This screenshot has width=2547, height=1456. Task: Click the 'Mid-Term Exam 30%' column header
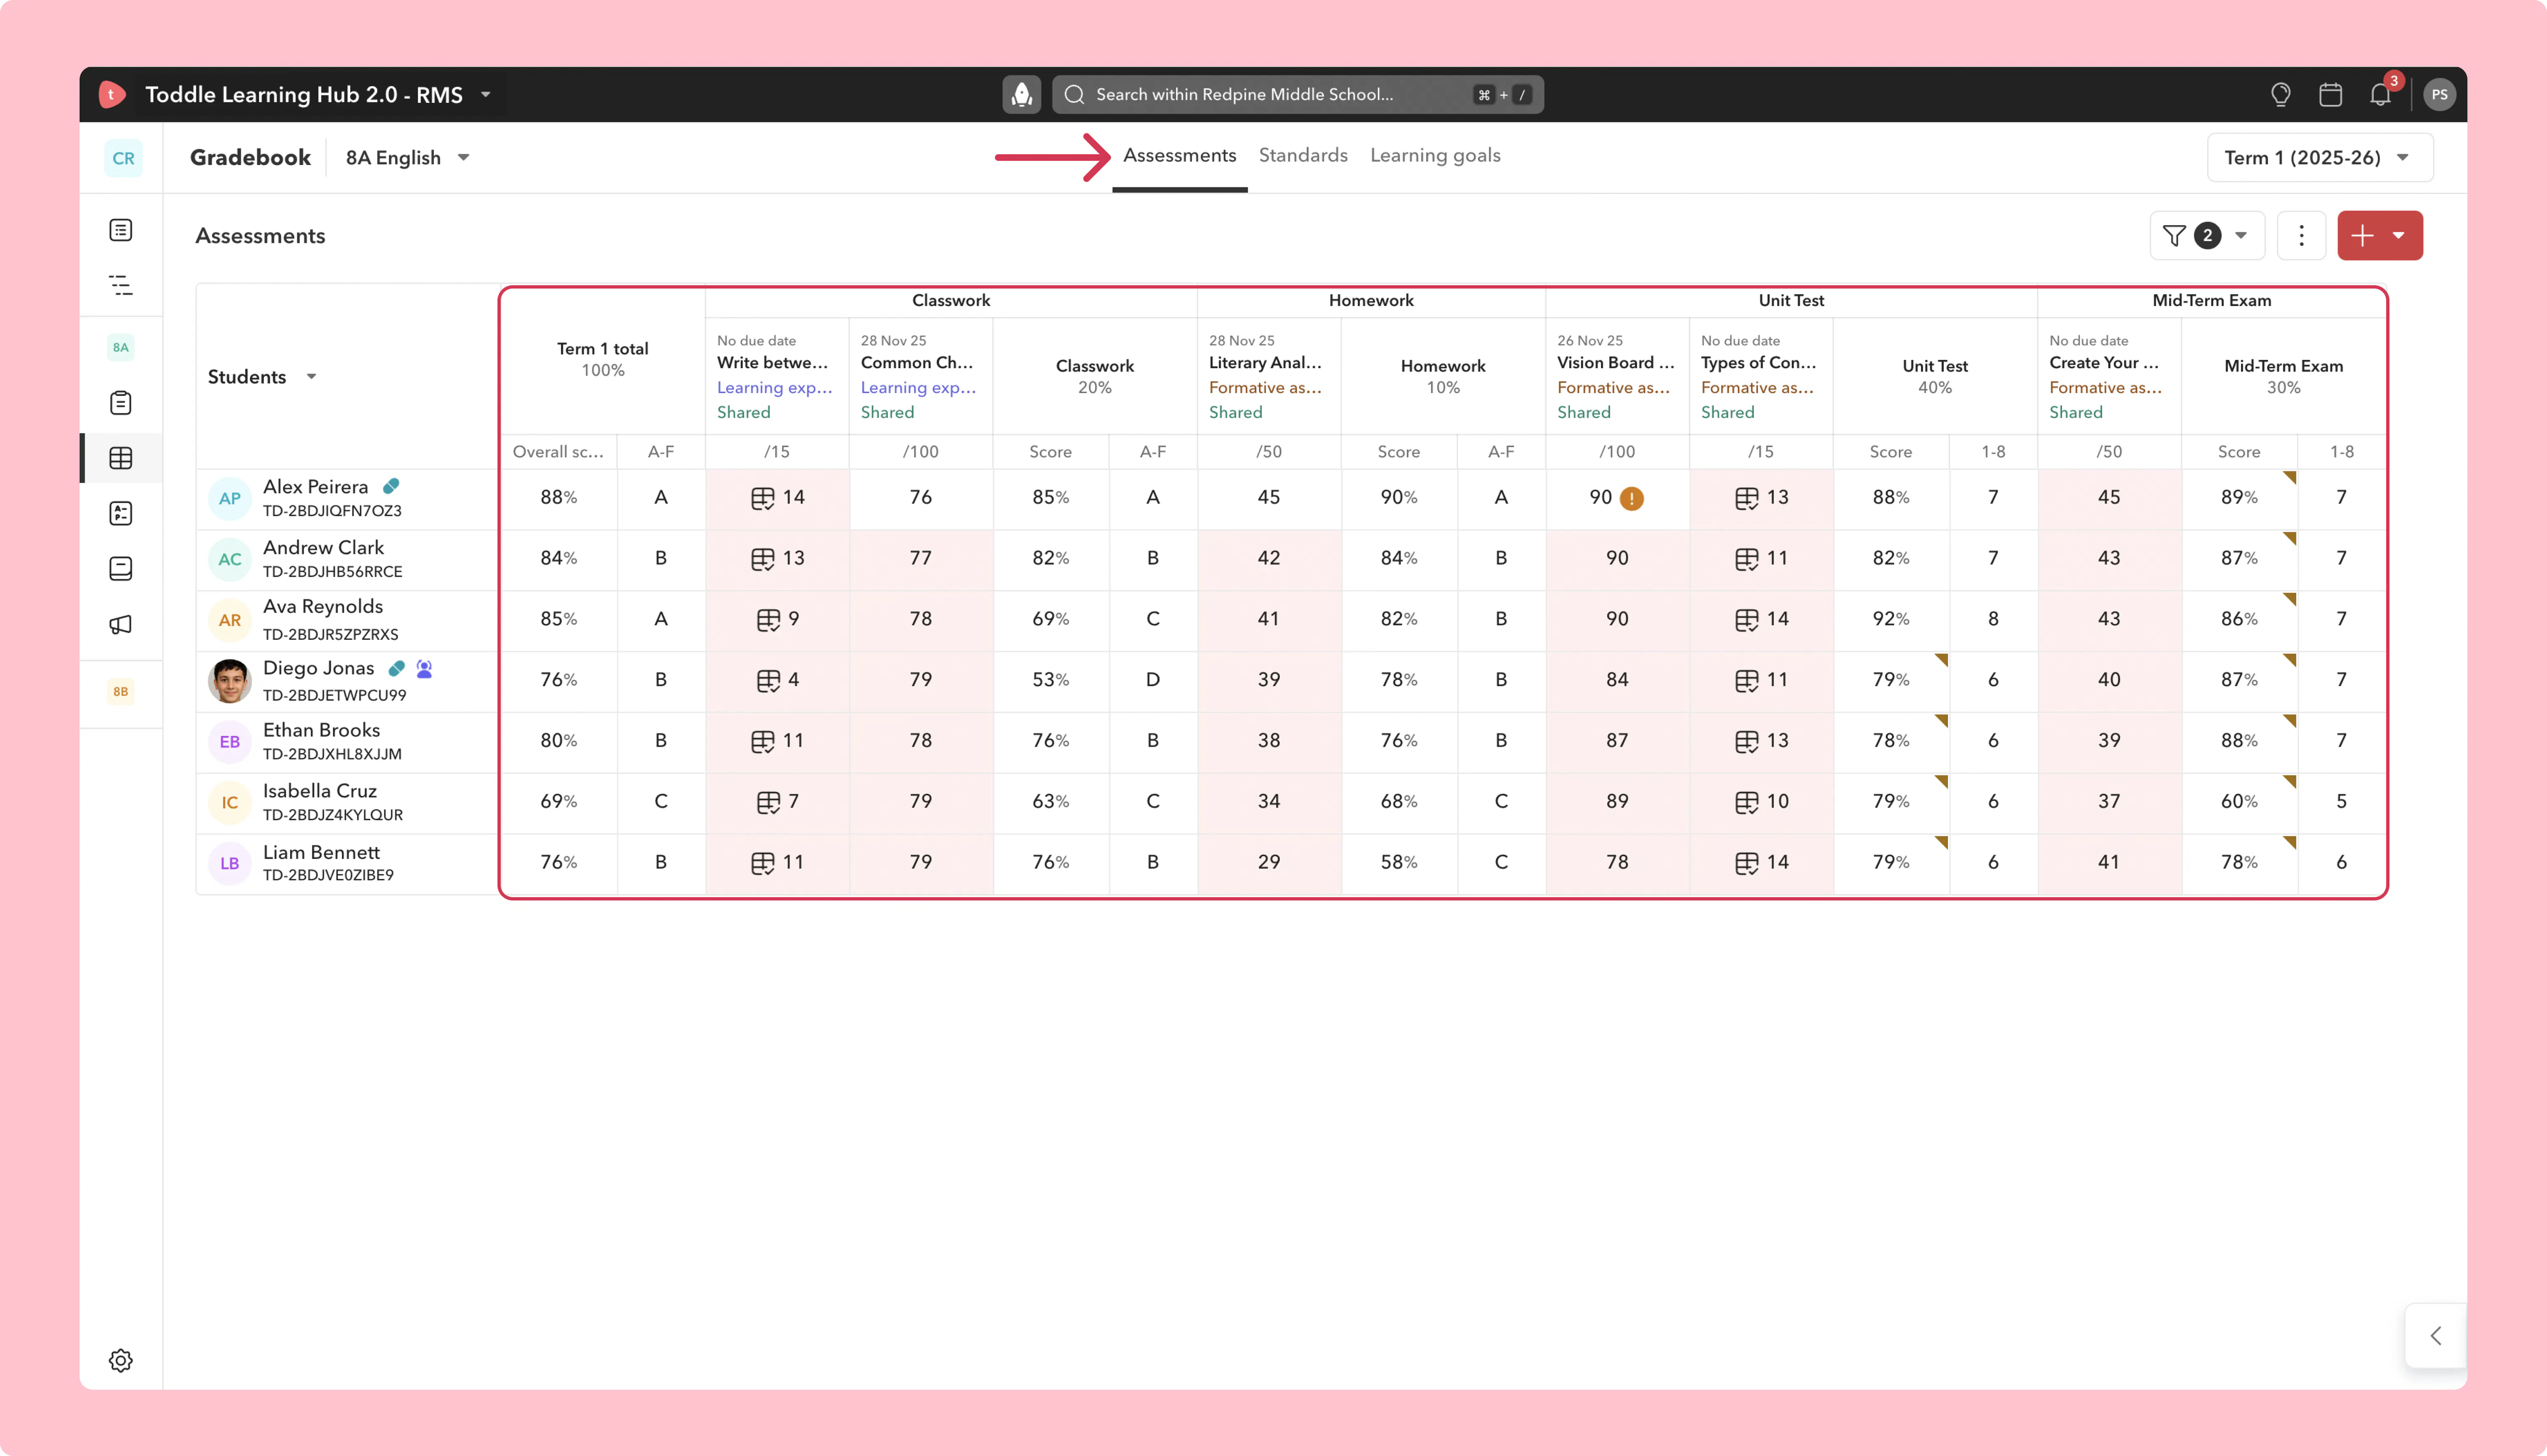[x=2283, y=376]
